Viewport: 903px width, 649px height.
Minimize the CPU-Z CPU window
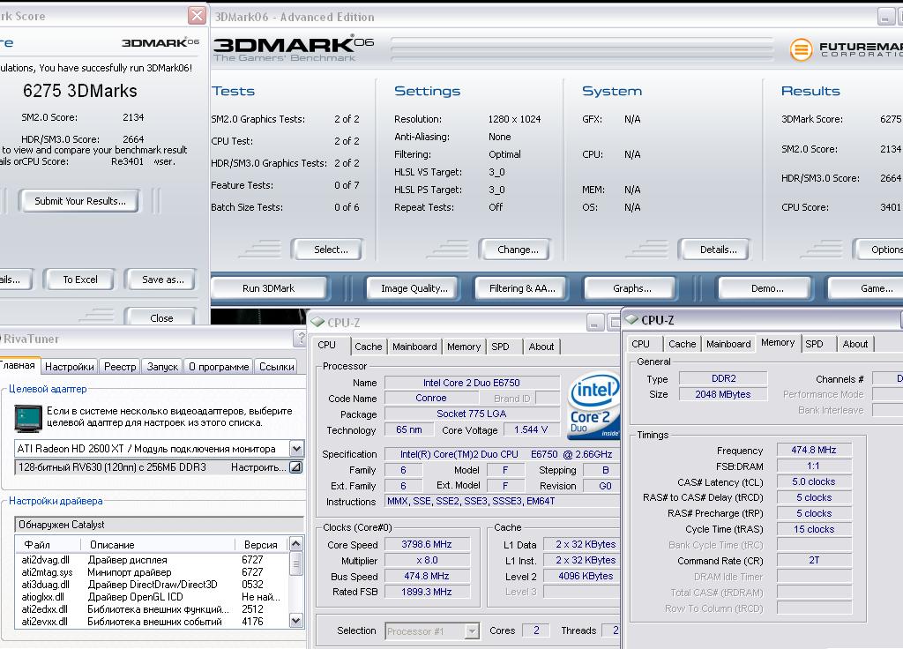coord(595,323)
